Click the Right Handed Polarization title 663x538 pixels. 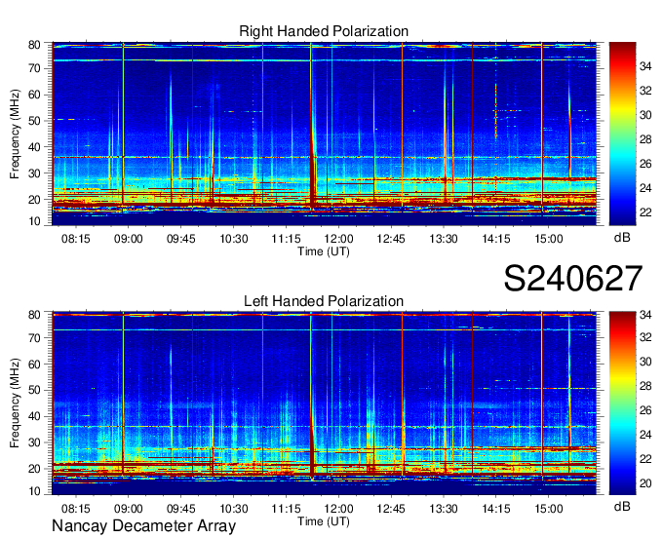pos(324,31)
